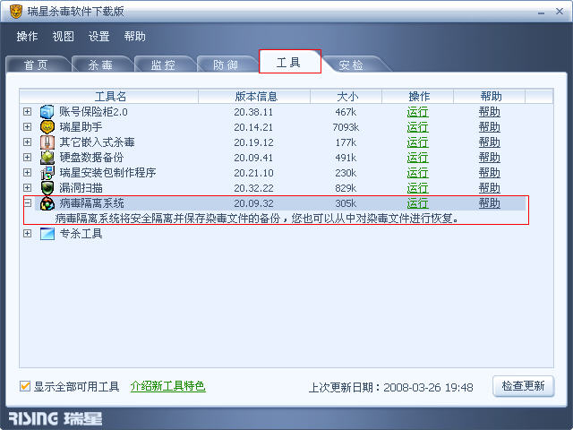Open the 帮助 menu in menu bar
The image size is (573, 430).
point(135,36)
